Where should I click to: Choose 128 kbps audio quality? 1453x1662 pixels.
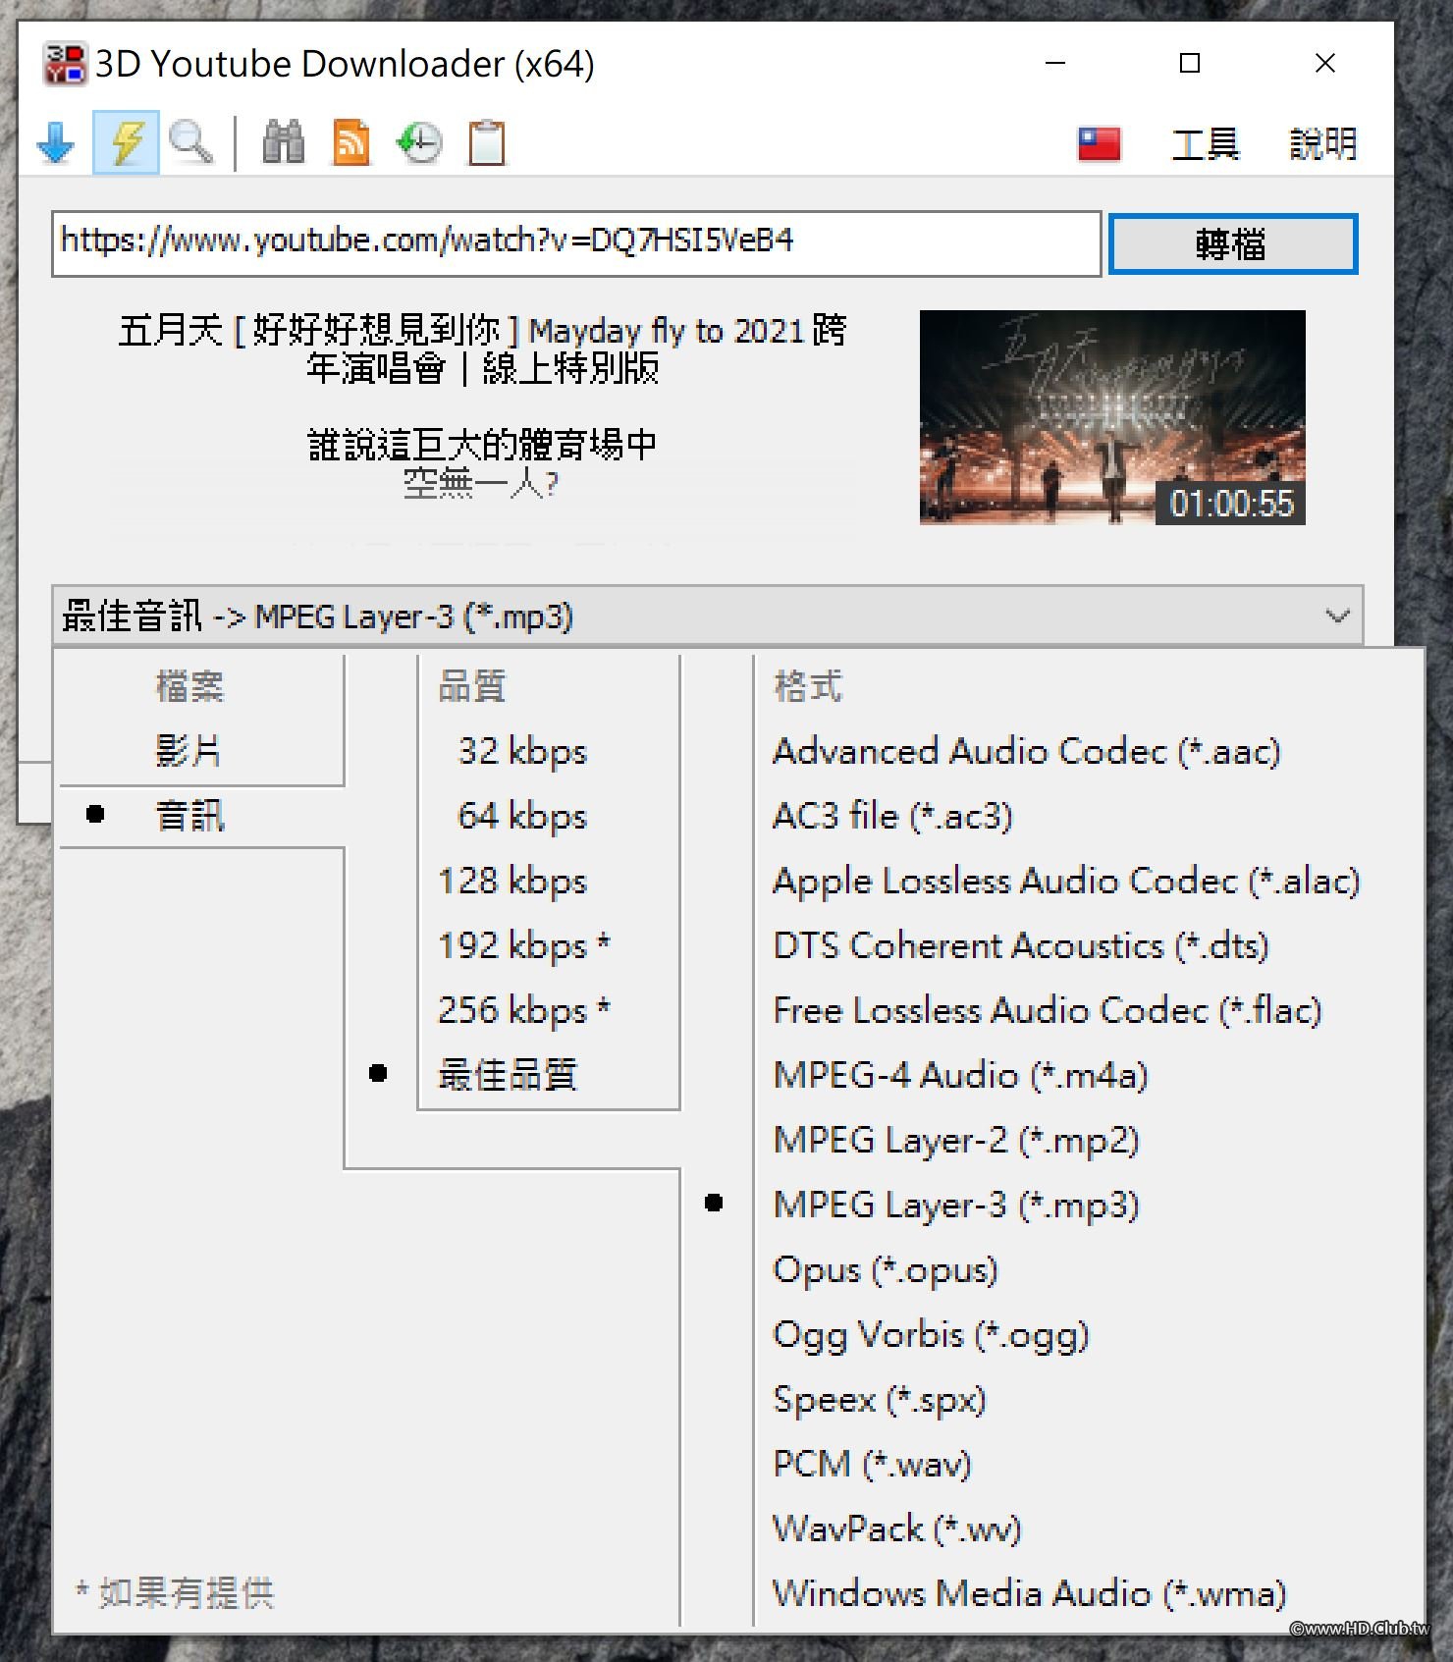click(x=512, y=881)
